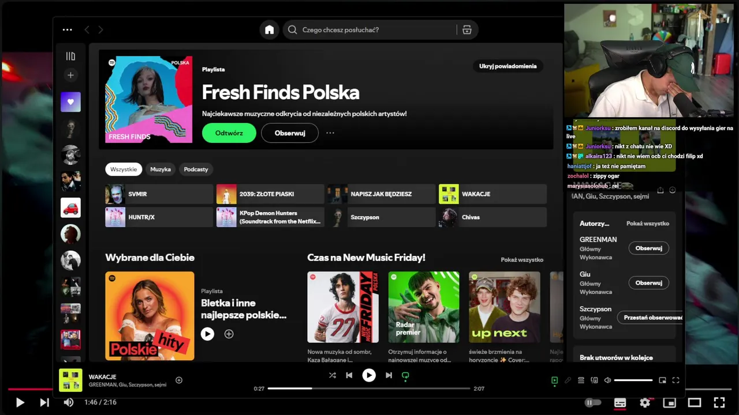Image resolution: width=739 pixels, height=415 pixels.
Task: Toggle Now Playing view green icon
Action: tap(554, 380)
